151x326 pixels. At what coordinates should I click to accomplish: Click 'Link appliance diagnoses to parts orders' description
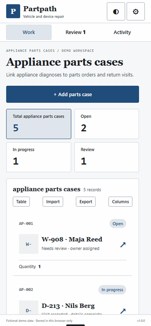(70, 75)
